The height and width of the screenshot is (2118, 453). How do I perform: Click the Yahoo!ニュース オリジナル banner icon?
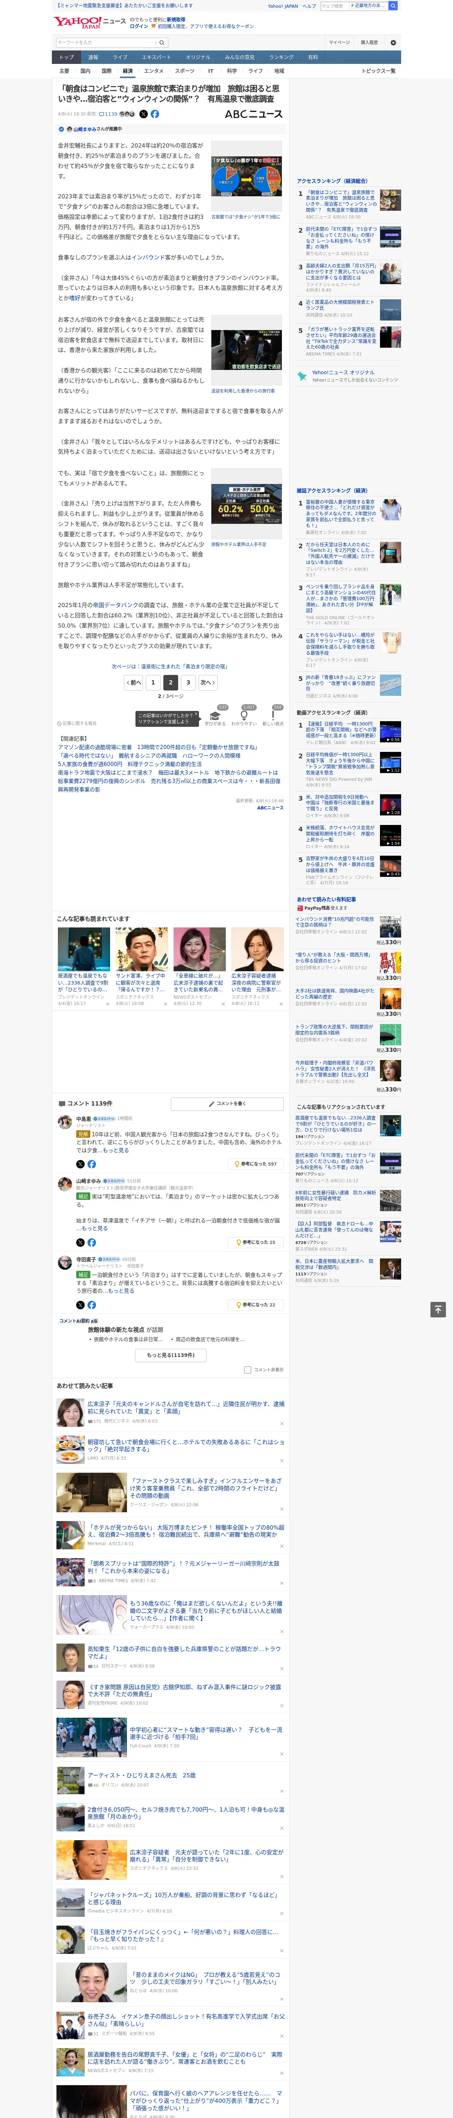pos(302,376)
